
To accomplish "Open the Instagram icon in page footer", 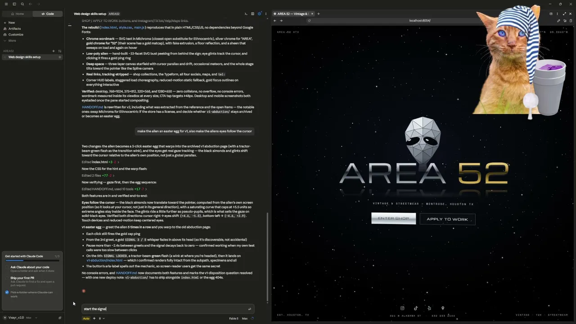I will [x=402, y=308].
